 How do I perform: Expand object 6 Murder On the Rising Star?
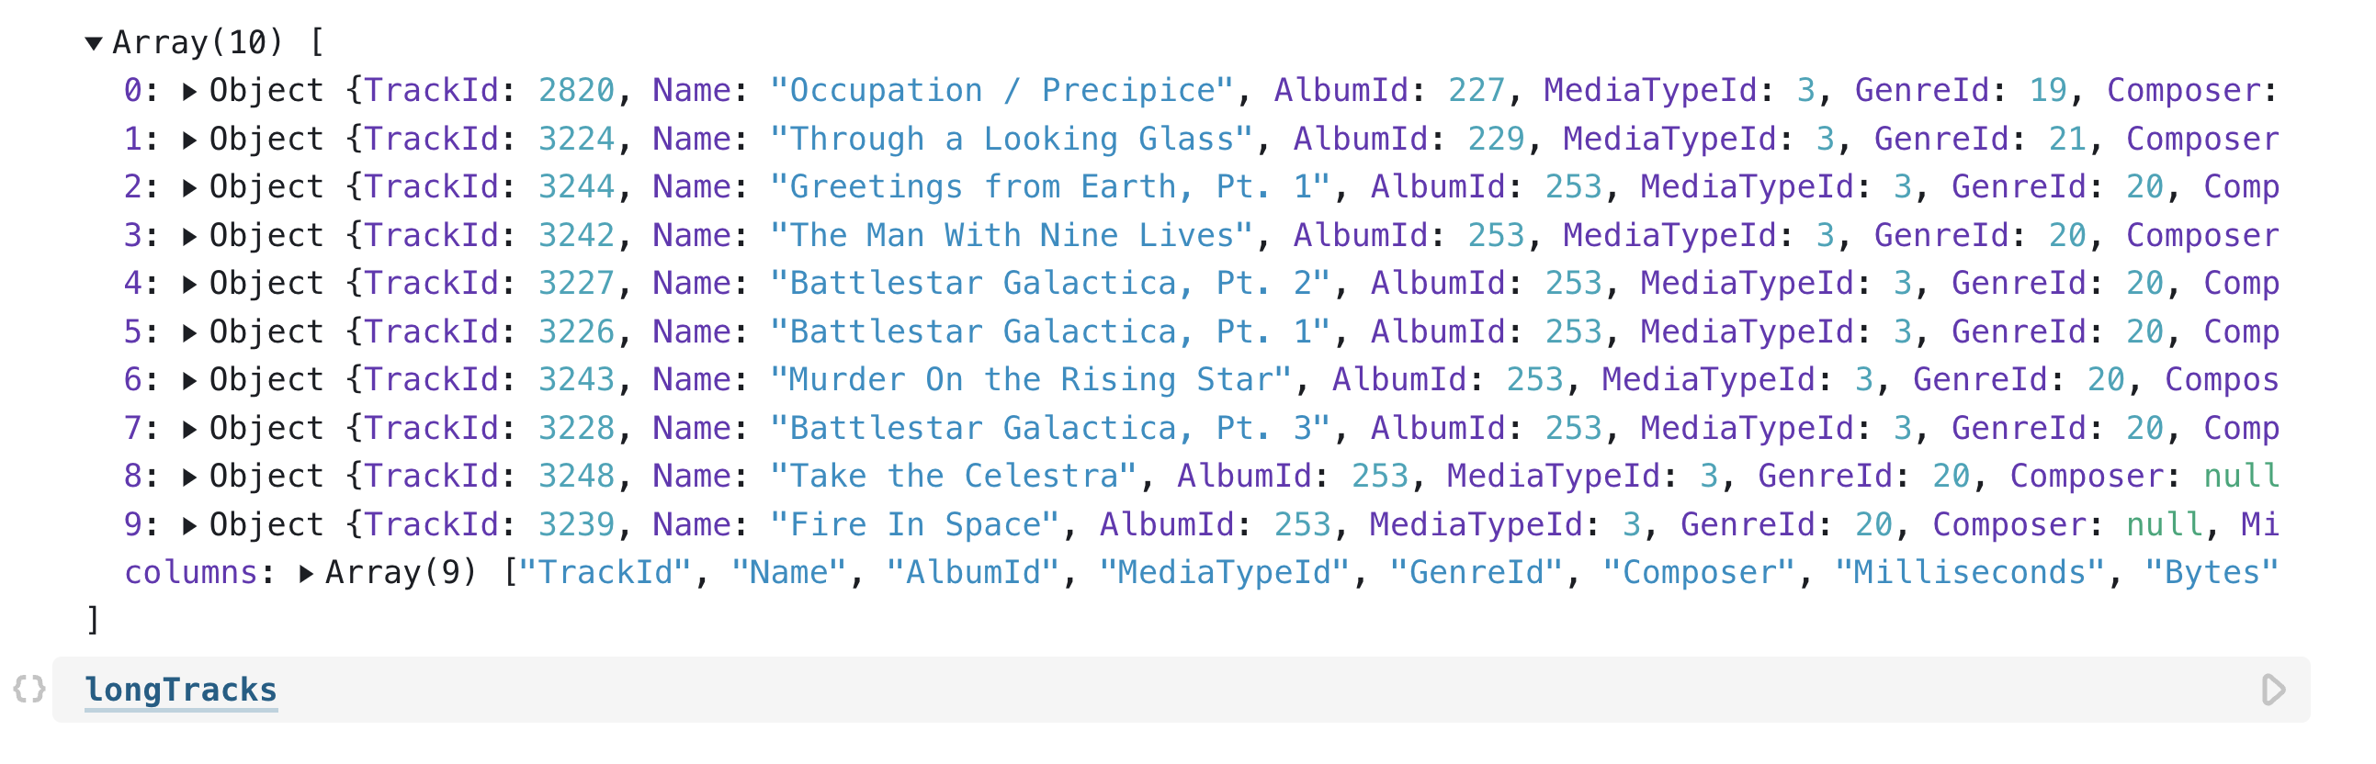(191, 378)
